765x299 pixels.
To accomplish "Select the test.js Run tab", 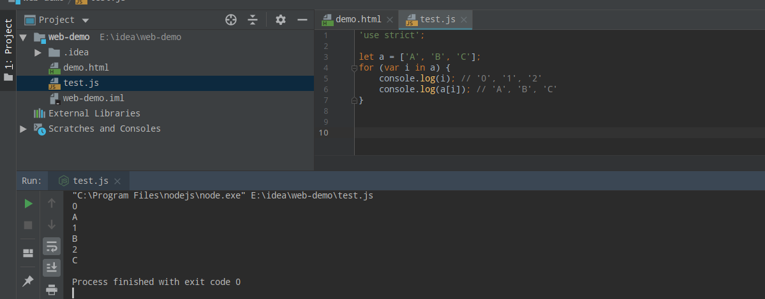I will [x=90, y=181].
